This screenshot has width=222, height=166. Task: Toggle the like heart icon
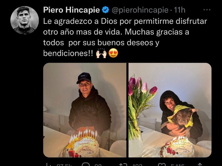pyautogui.click(x=162, y=165)
